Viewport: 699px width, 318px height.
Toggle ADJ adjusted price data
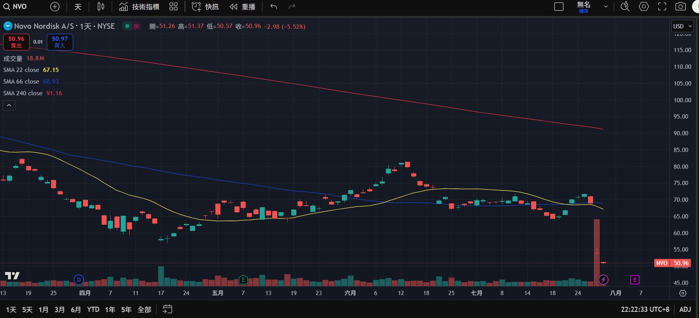(x=685, y=309)
